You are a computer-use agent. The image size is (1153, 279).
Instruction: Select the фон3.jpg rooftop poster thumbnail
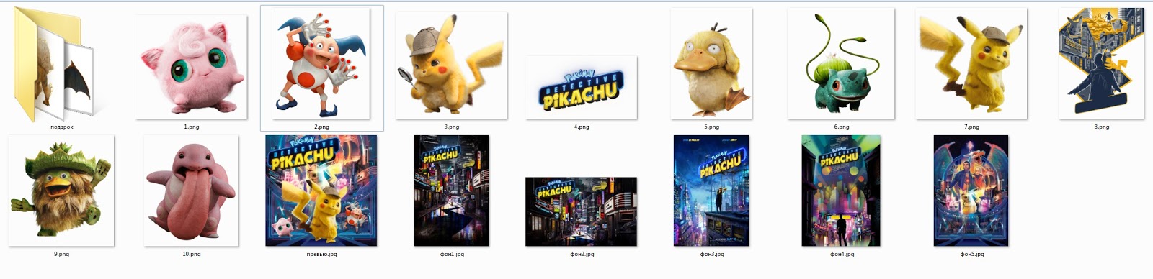(711, 191)
